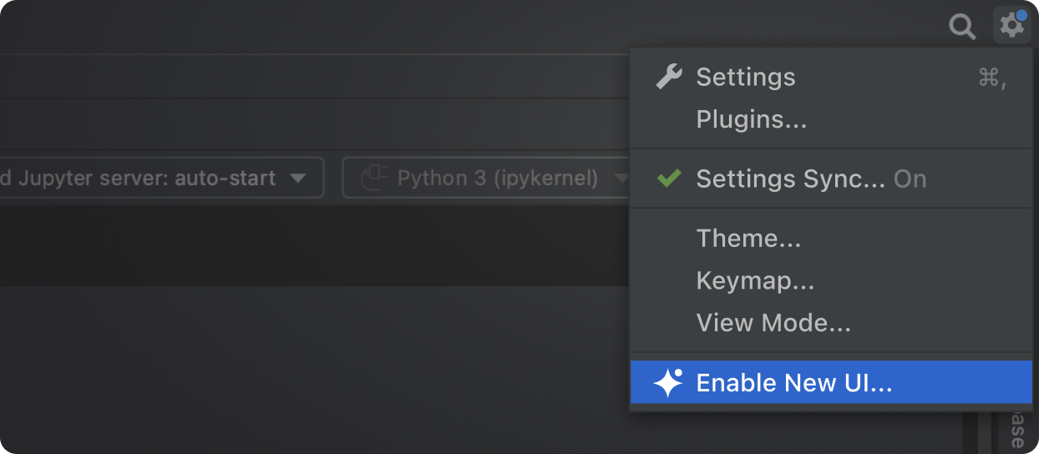Click the kernel plug icon beside Python 3
1039x454 pixels.
(374, 178)
